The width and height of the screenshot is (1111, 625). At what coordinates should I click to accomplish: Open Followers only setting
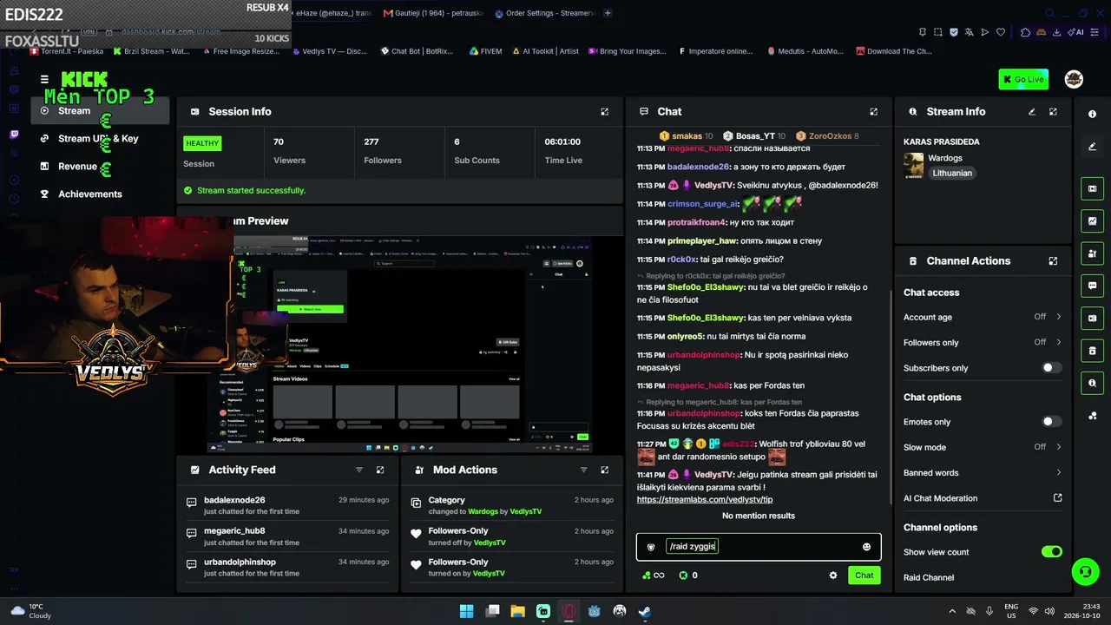983,343
